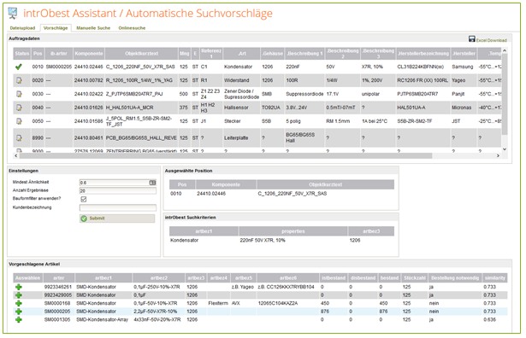Viewport: 526px width, 338px height.
Task: Click the AVX manufacturer cell
Action: coord(236,303)
